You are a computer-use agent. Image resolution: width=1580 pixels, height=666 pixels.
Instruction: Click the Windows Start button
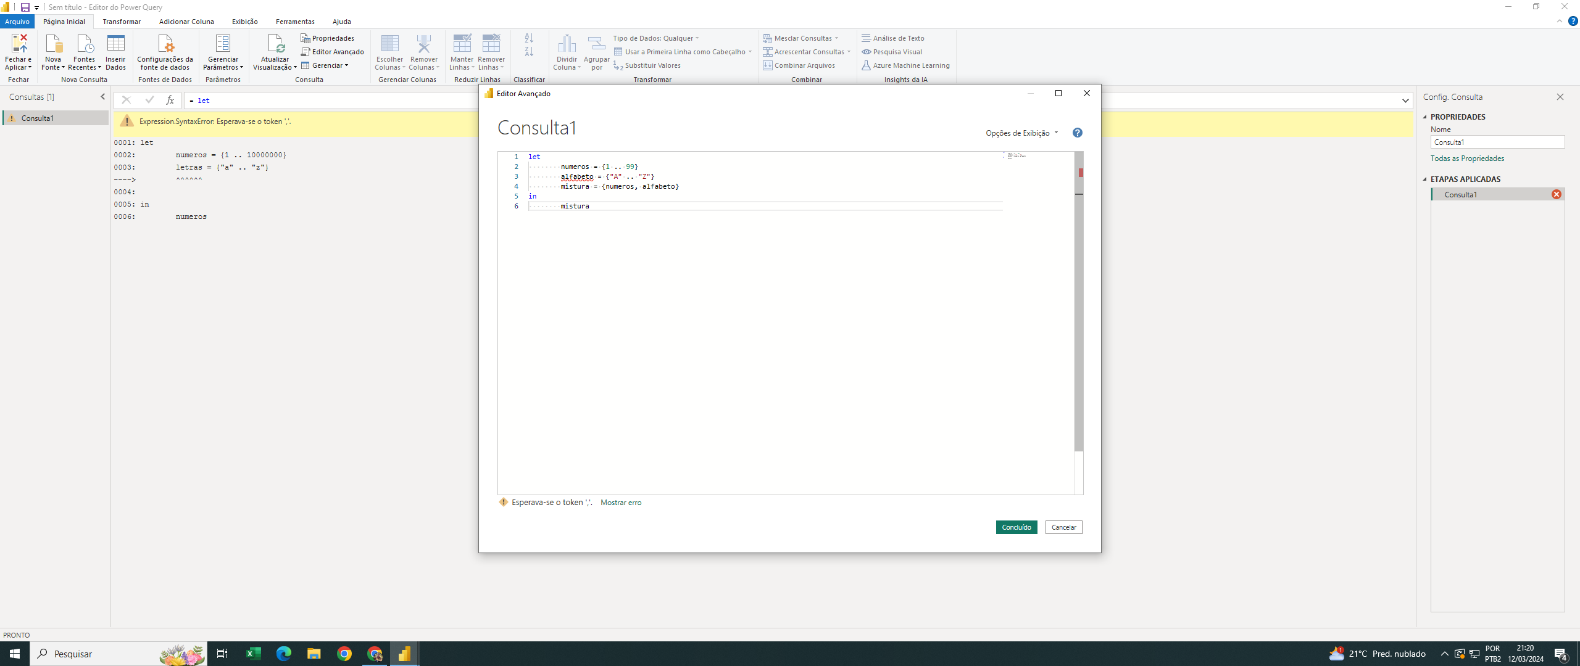tap(15, 654)
